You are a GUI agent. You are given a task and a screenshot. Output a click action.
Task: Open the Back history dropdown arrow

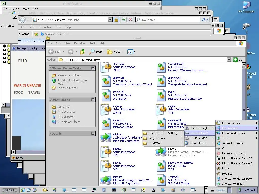point(63,52)
